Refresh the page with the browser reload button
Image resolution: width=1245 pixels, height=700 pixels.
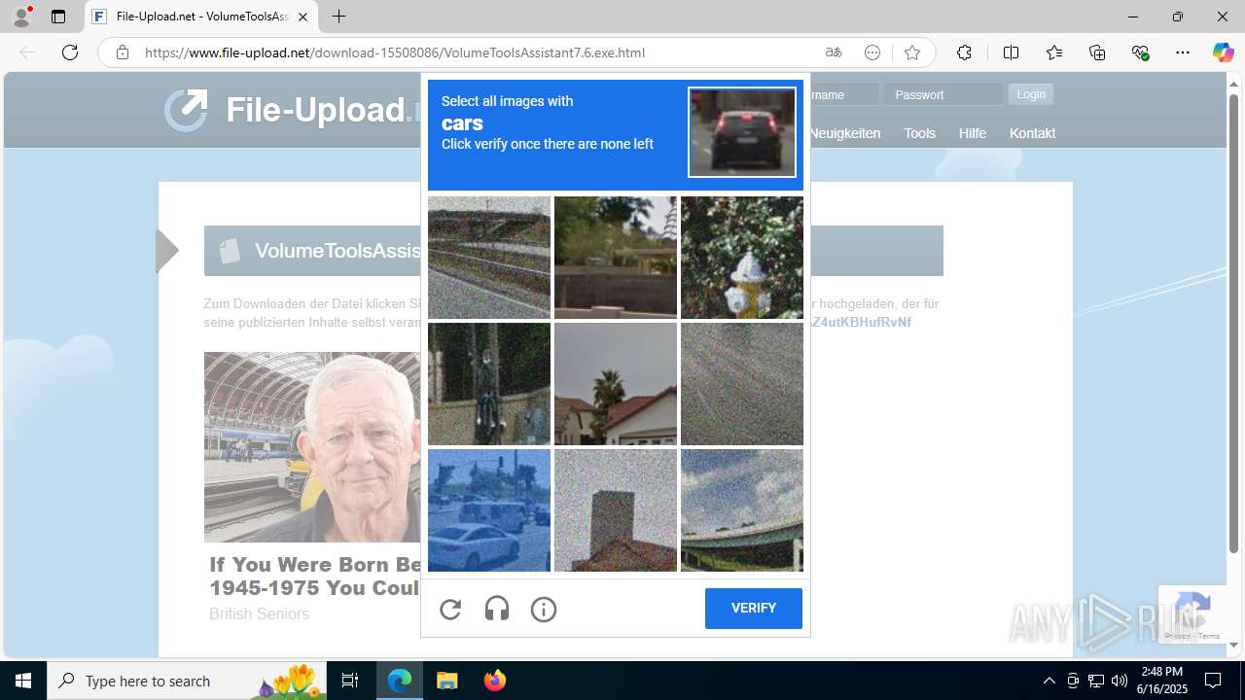coord(70,52)
